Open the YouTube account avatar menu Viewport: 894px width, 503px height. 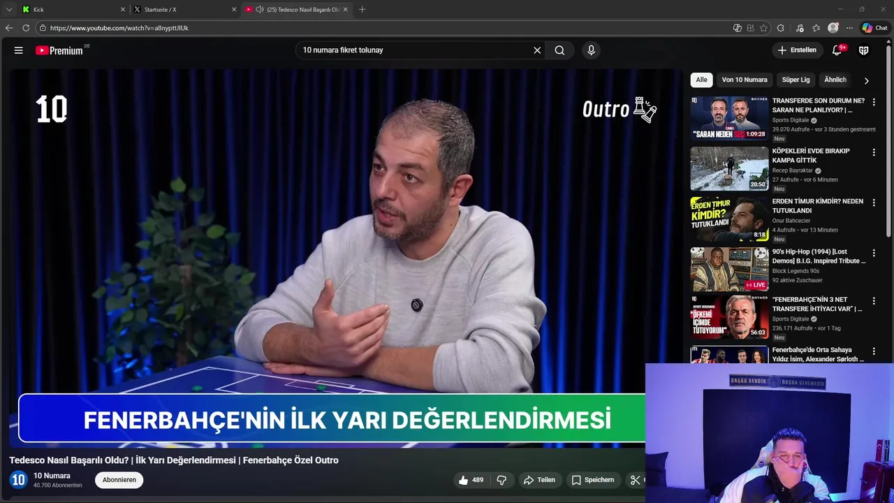coord(864,50)
